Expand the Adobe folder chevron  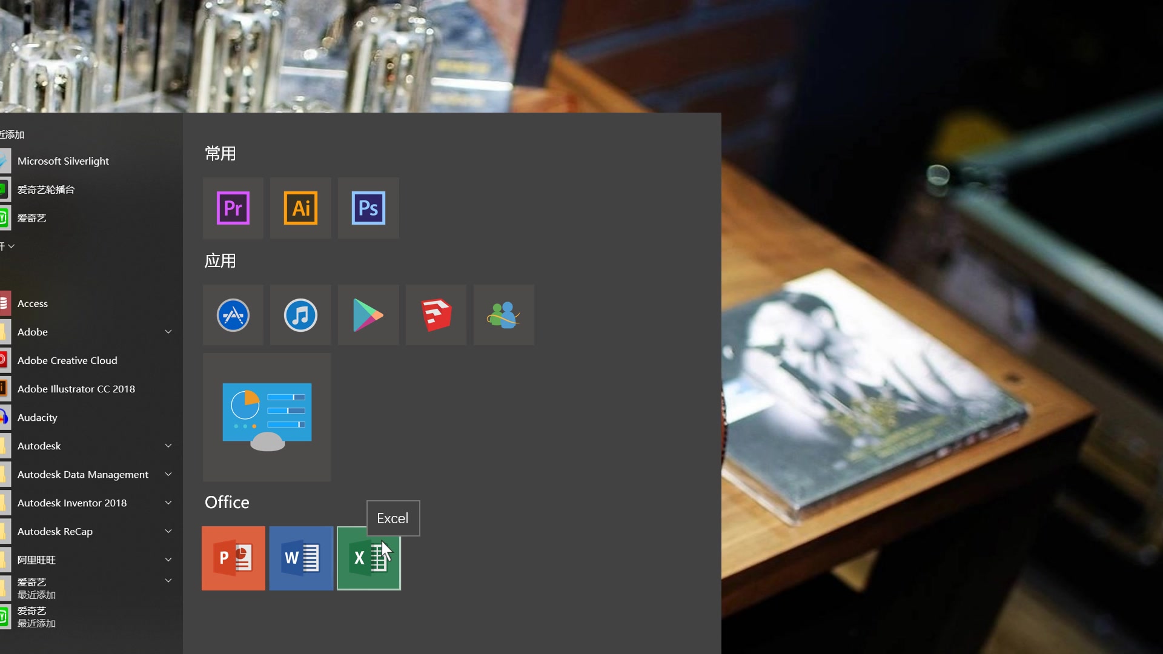[168, 332]
